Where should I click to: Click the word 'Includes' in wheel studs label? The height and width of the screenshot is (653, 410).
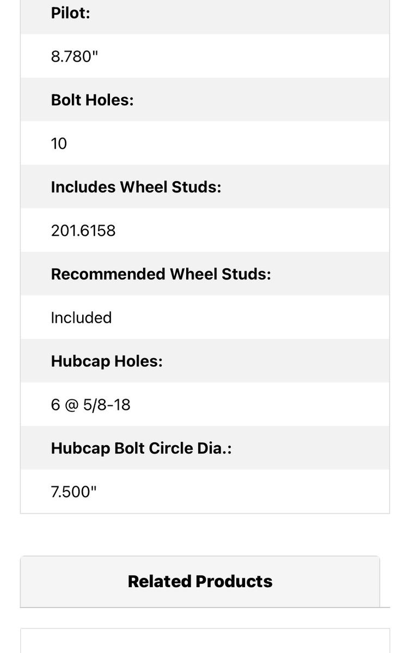(x=83, y=187)
